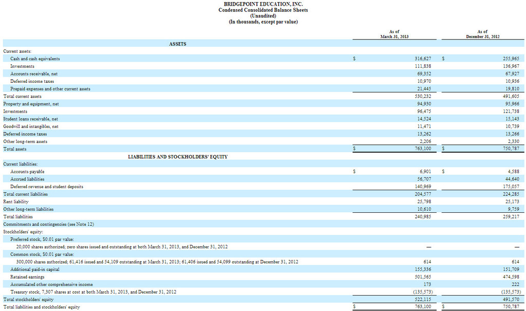This screenshot has height=311, width=526.
Task: Select total current assets value 491,605
Action: point(511,97)
